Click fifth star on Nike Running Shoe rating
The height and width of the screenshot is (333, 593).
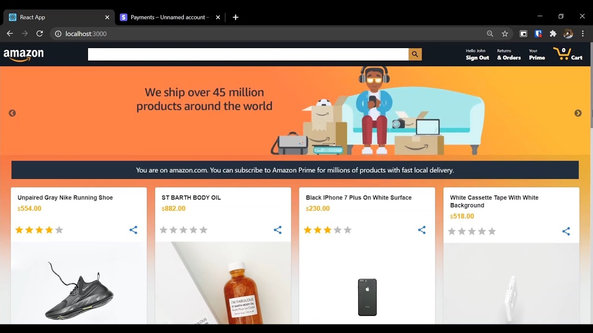click(59, 230)
